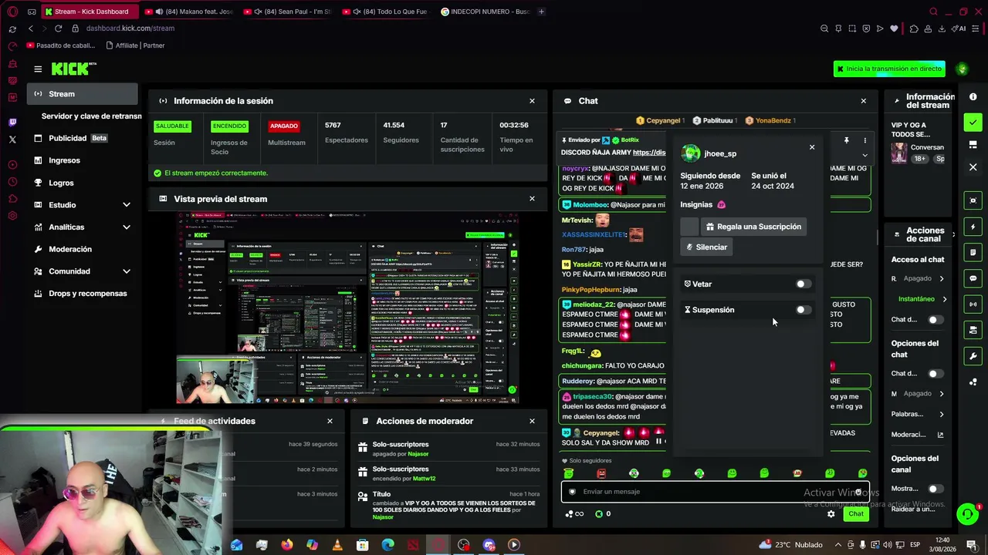This screenshot has width=988, height=555.
Task: Open chat settings gear icon
Action: (x=831, y=514)
